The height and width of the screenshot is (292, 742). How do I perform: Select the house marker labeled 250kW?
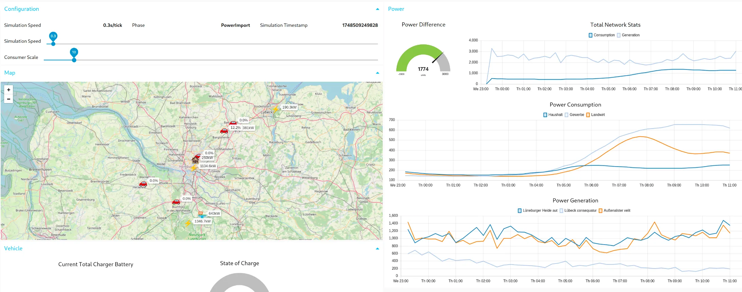point(195,160)
